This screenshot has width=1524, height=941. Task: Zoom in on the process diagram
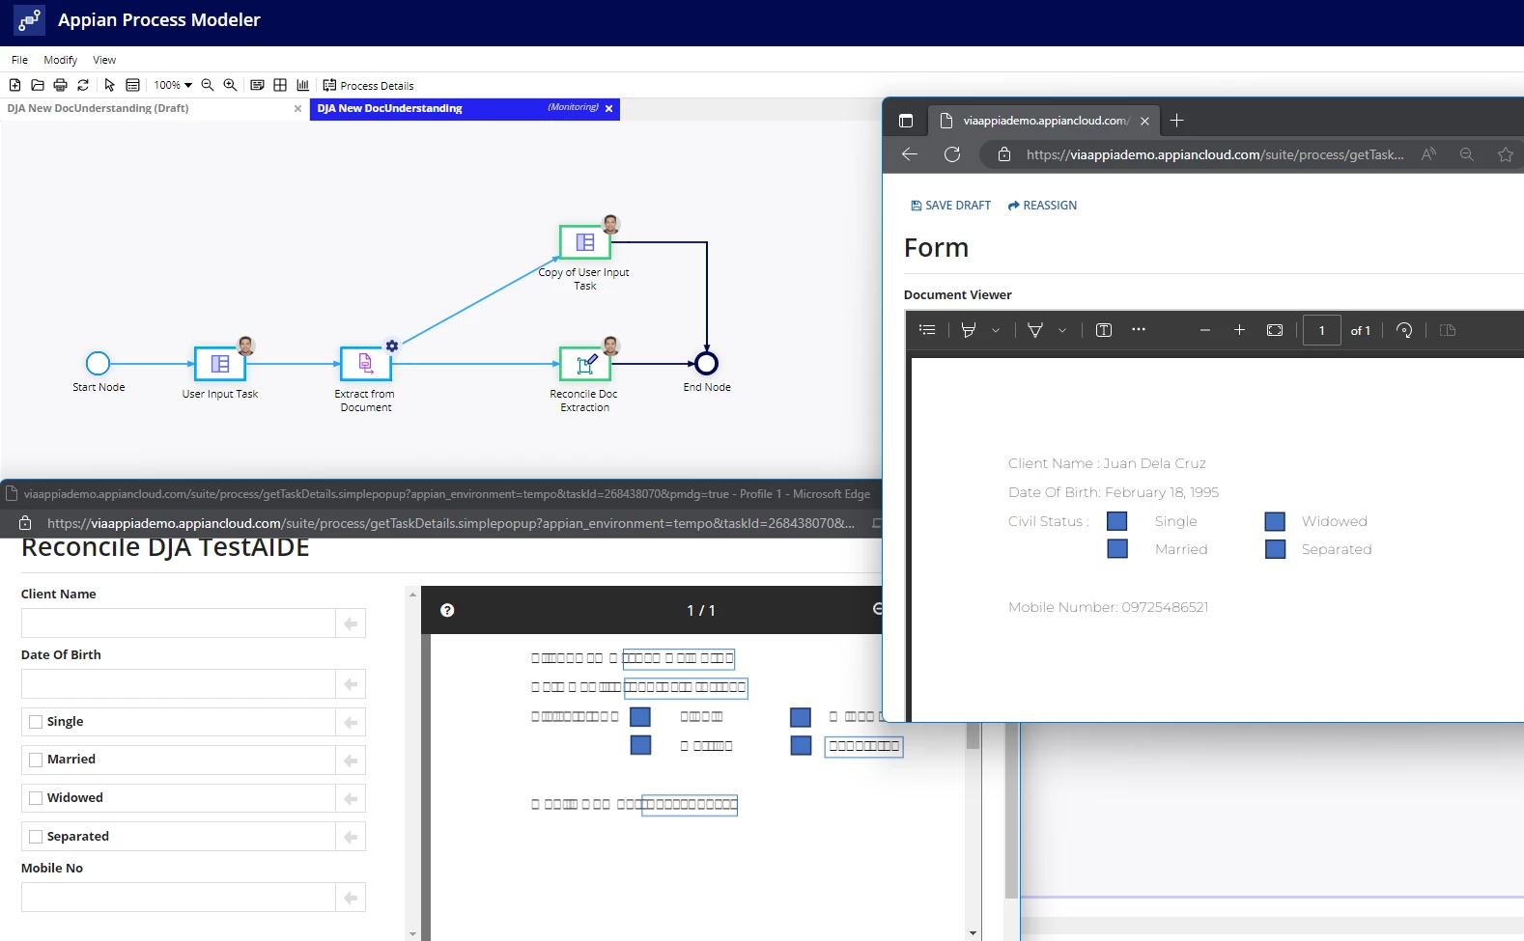230,85
